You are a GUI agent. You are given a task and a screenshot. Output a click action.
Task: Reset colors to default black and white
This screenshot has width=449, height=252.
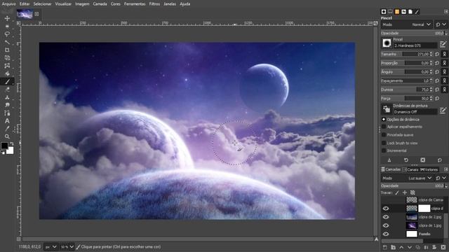[x=3, y=153]
